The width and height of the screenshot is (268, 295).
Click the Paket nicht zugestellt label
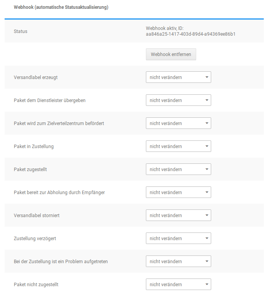36,285
